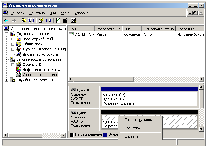
Task: Open the Вид menu
Action: 53,13
